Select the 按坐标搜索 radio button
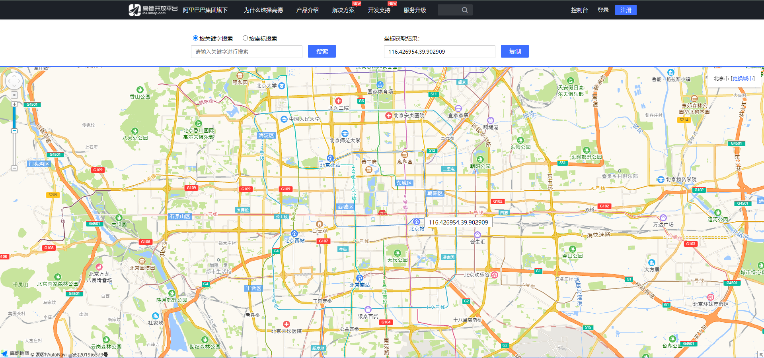764x358 pixels. tap(245, 38)
